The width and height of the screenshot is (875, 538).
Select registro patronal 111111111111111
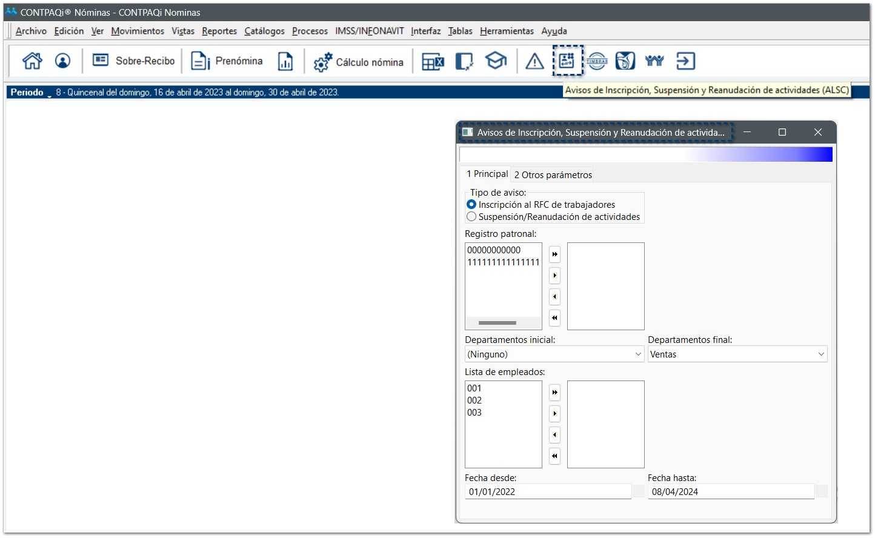coord(504,262)
